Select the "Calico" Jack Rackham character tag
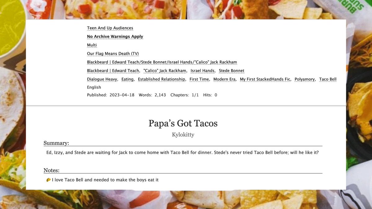 (x=165, y=71)
